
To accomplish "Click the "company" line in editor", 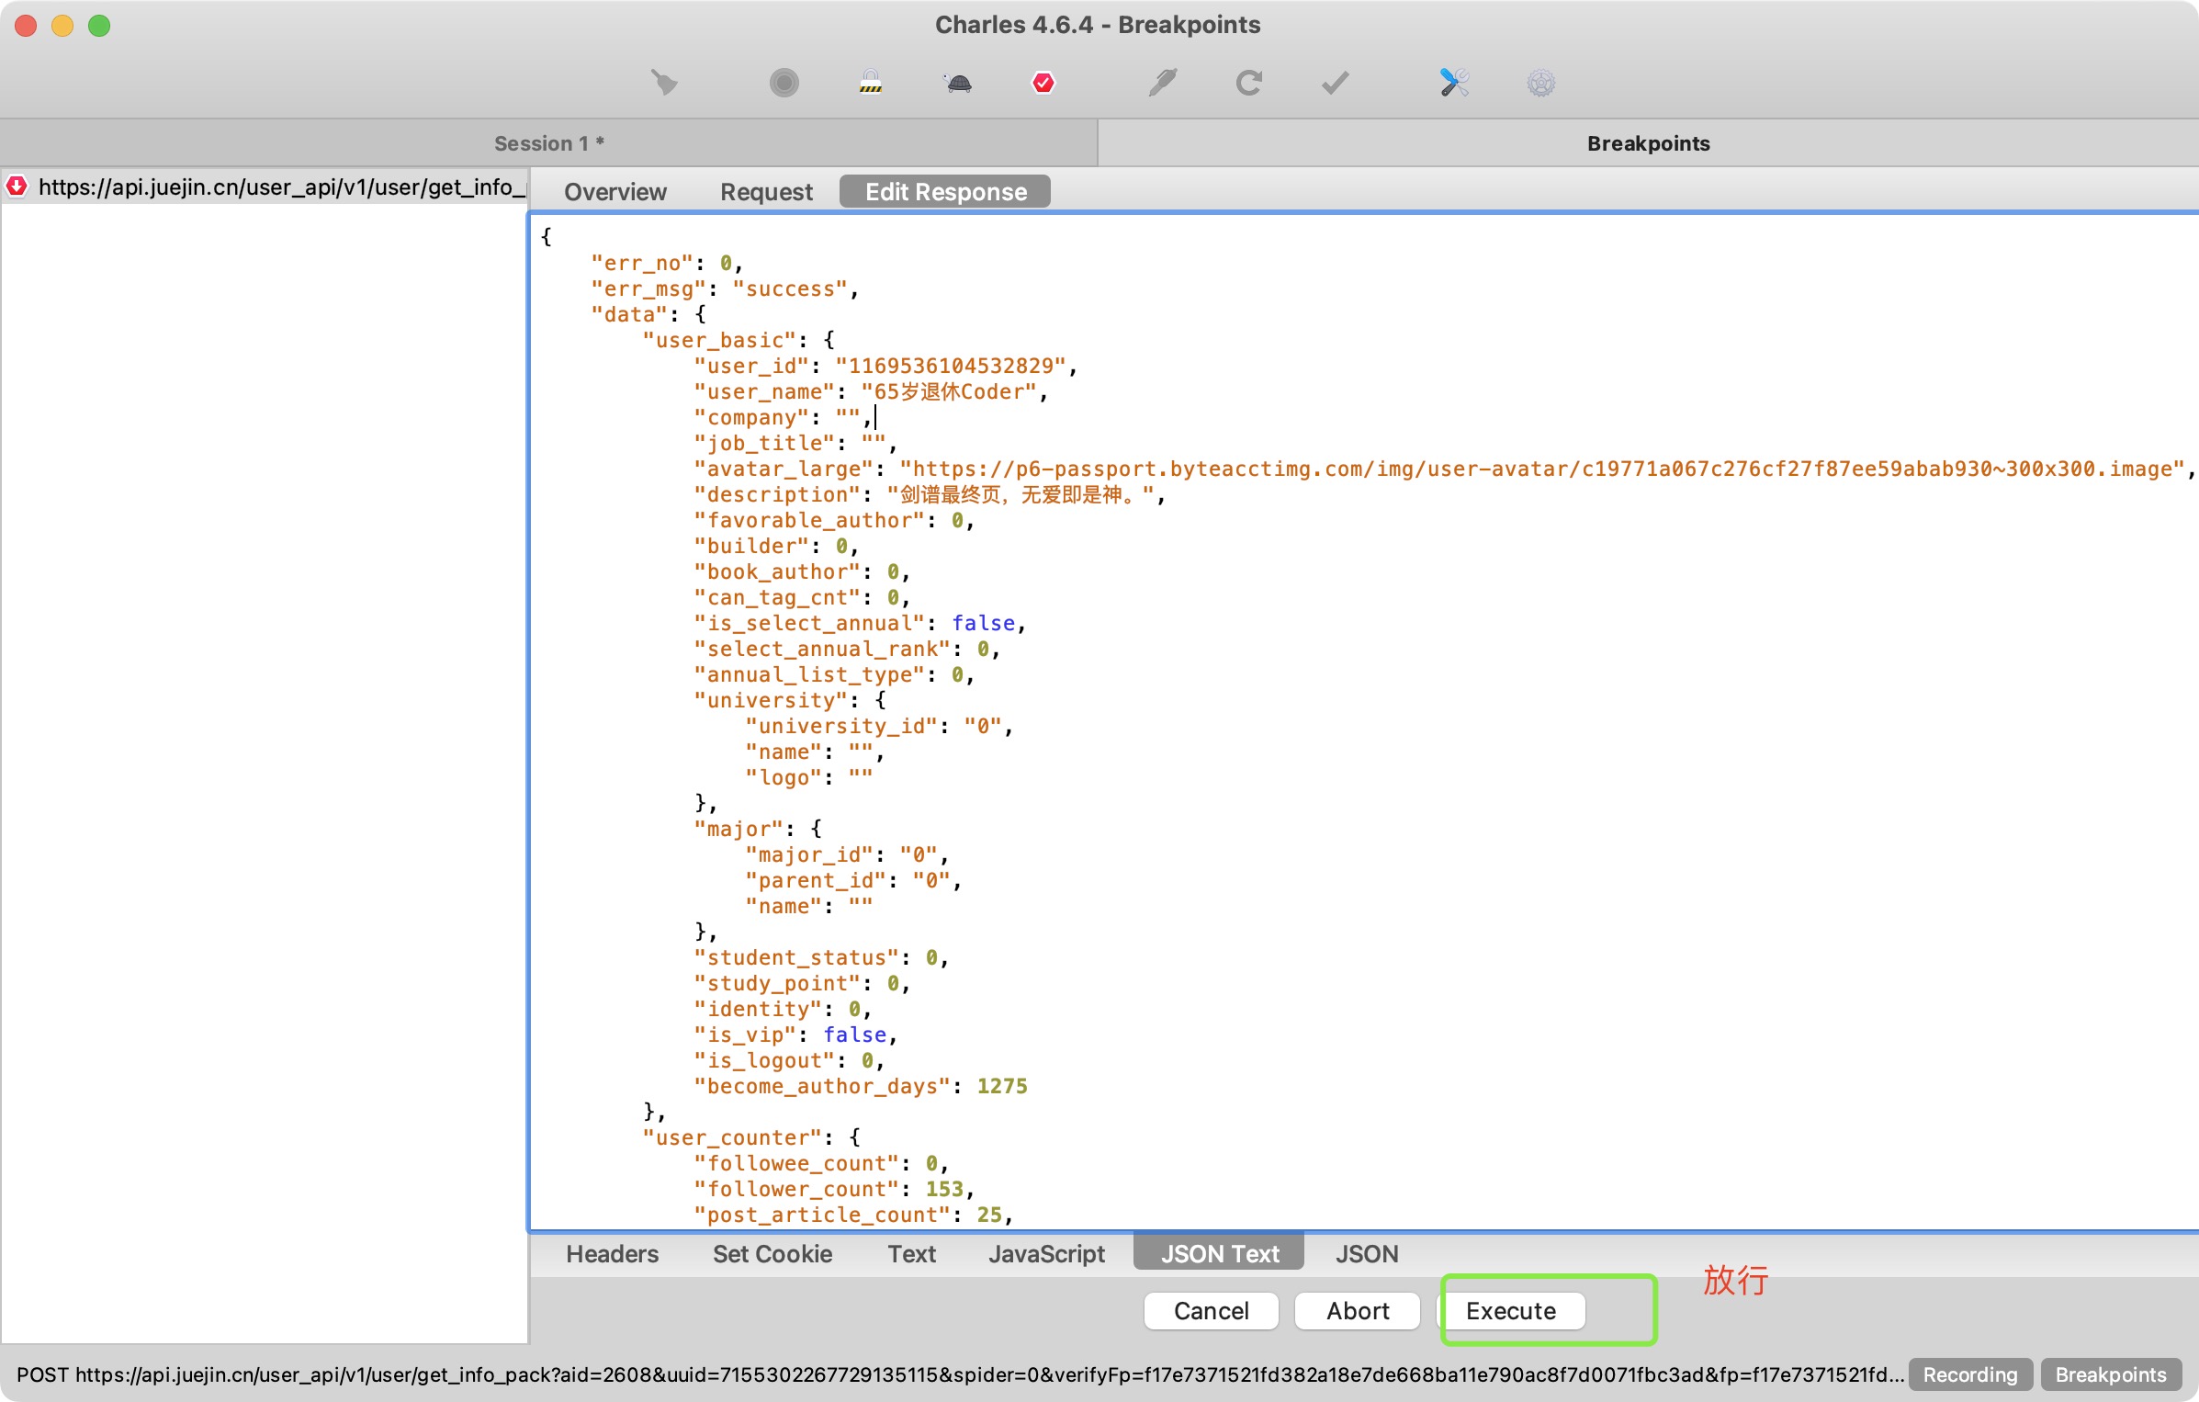I will (x=783, y=417).
